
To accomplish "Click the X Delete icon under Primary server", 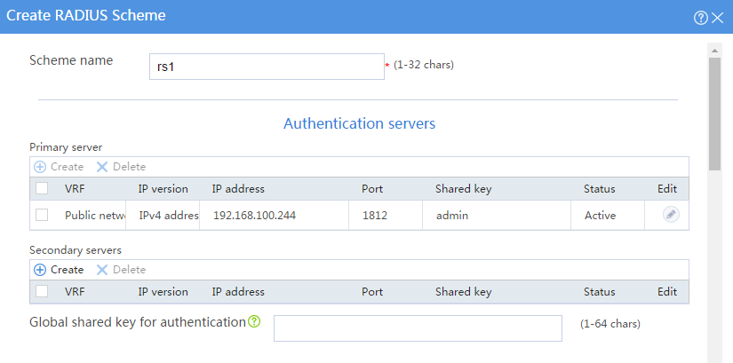I will pos(102,167).
